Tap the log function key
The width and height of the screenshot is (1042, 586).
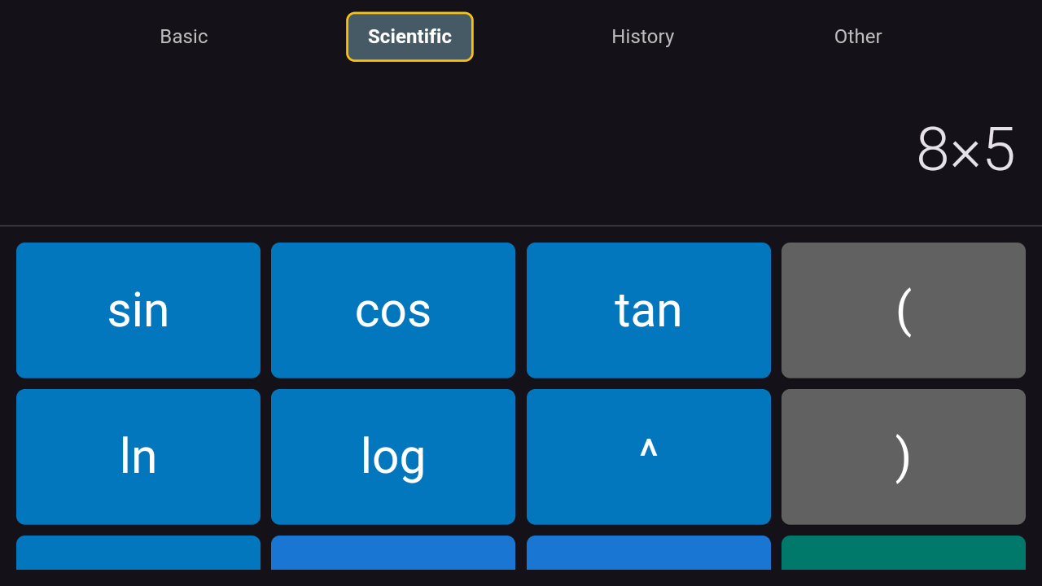(393, 457)
